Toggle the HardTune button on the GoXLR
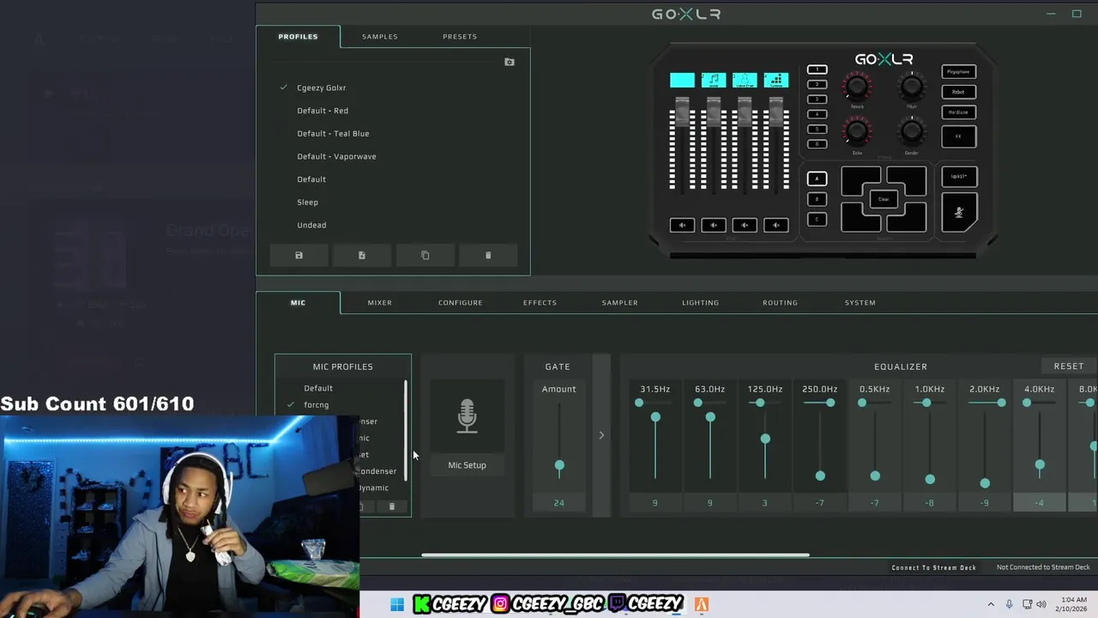This screenshot has width=1098, height=618. (958, 112)
